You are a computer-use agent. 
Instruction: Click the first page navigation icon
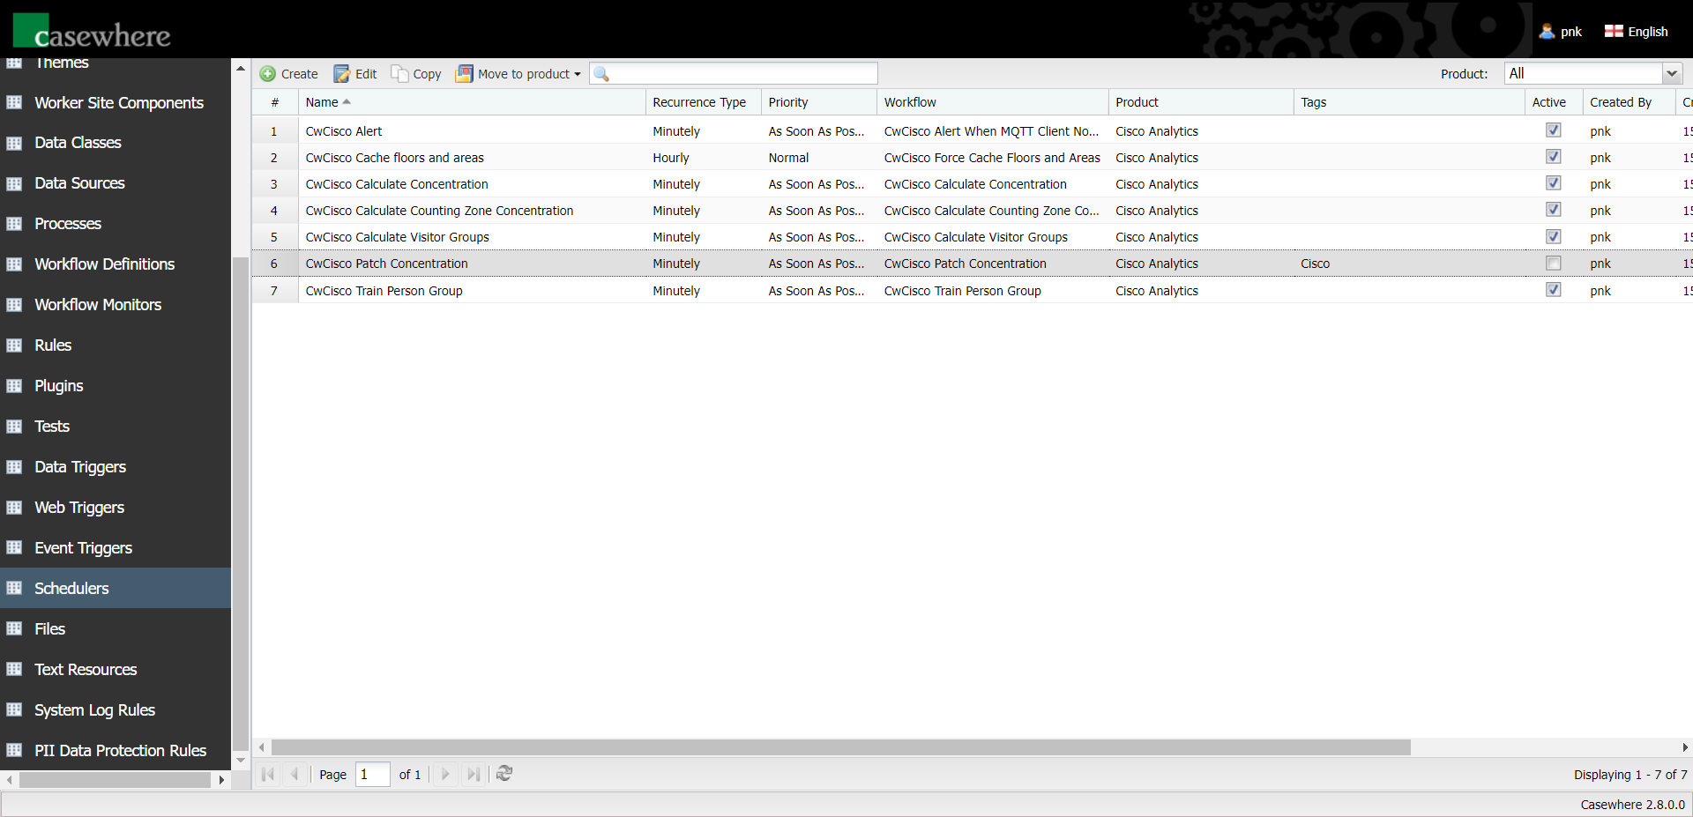coord(268,774)
